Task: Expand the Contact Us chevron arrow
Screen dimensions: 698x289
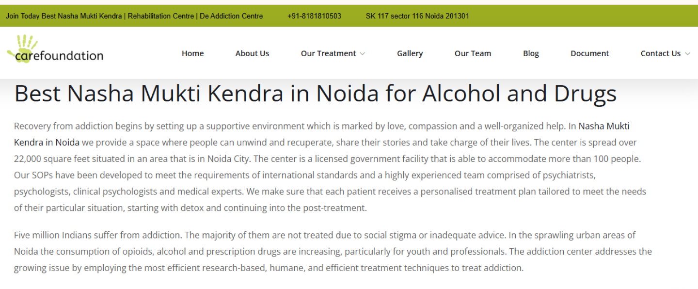Action: pos(687,54)
